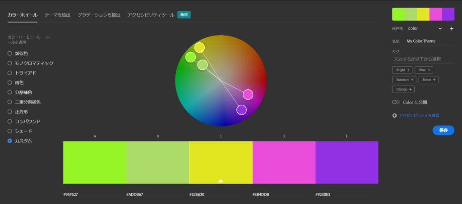Image resolution: width=462 pixels, height=204 pixels.
Task: Click the hex field #ADDB67
Action: [x=155, y=195]
